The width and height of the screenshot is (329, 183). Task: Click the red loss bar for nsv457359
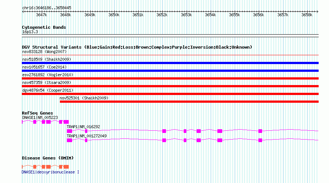pos(170,86)
